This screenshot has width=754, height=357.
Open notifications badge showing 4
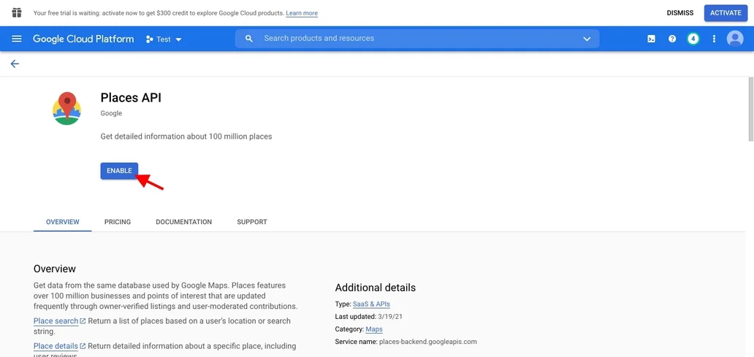[693, 39]
